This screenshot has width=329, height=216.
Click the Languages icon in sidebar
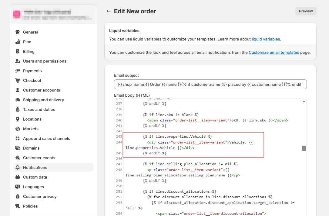[x=18, y=187]
